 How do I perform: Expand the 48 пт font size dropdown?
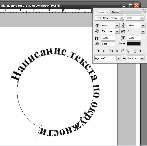(x=117, y=25)
